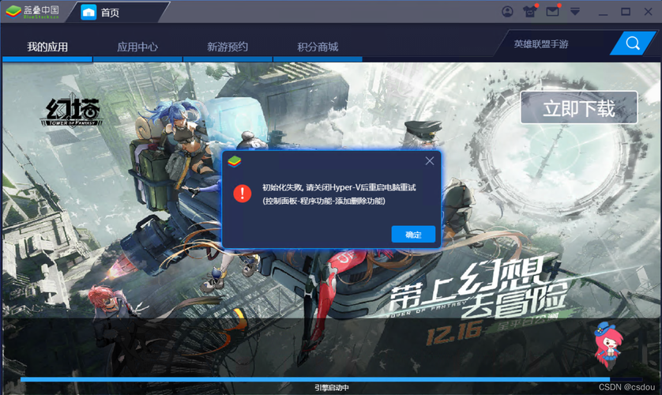
Task: Click the 立即下载 download button
Action: coord(579,107)
